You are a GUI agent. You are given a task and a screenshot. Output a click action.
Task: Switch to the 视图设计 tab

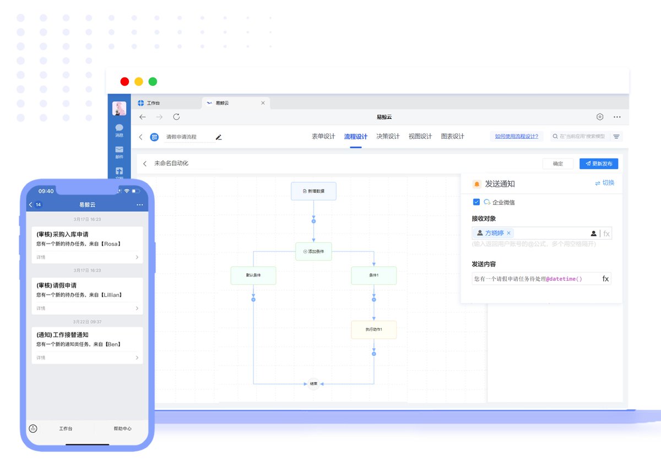click(x=420, y=137)
